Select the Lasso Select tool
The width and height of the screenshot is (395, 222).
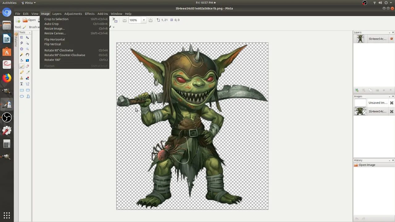point(22,43)
